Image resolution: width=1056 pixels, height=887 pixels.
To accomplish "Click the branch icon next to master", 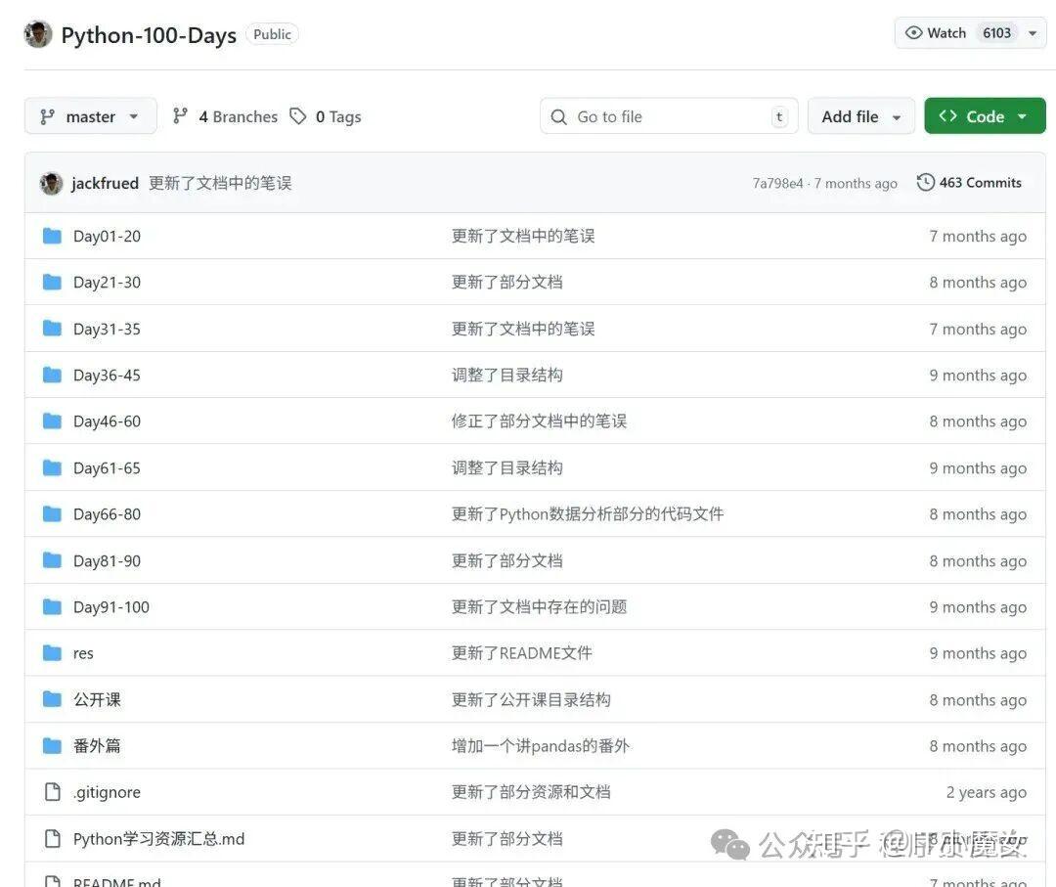I will tap(47, 115).
